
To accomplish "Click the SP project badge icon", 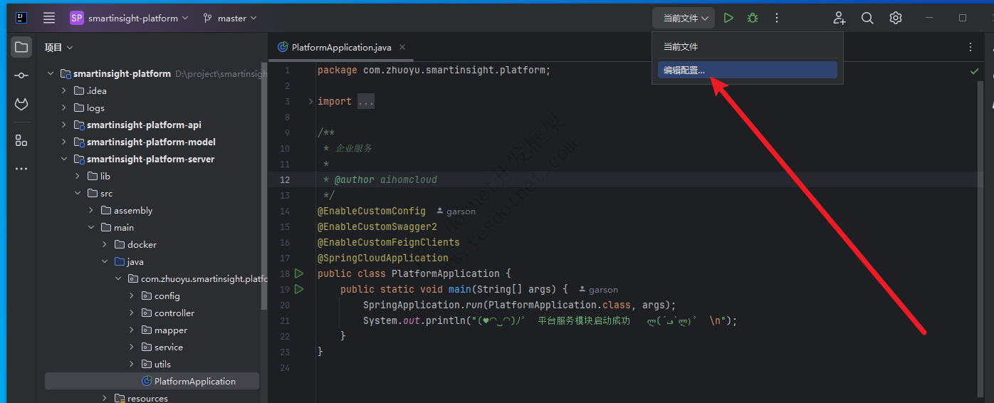I will (77, 18).
